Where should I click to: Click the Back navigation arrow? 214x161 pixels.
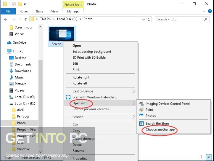6,19
